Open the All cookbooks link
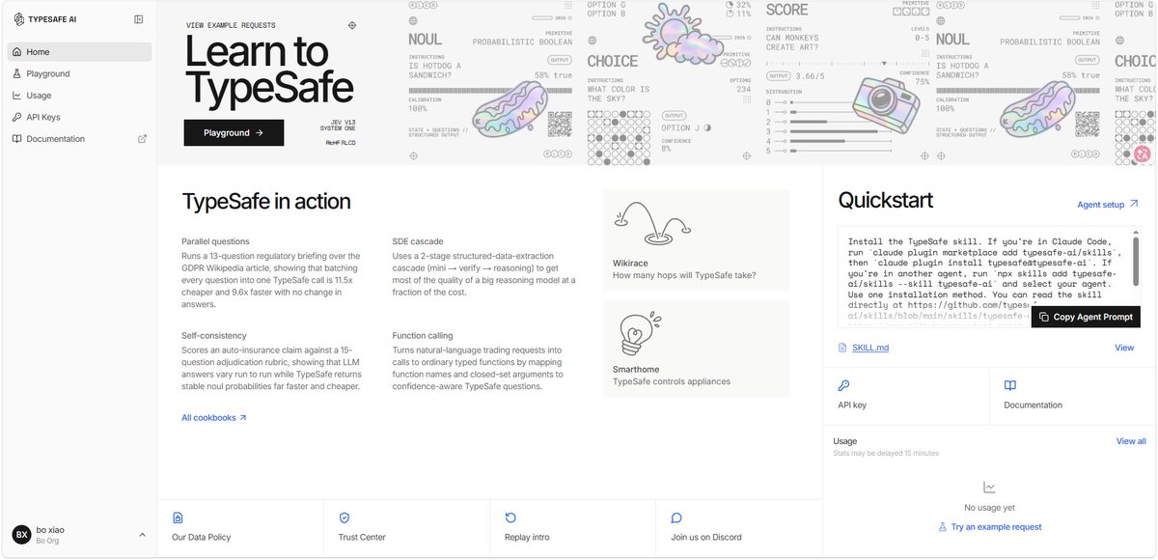1158x560 pixels. 214,418
